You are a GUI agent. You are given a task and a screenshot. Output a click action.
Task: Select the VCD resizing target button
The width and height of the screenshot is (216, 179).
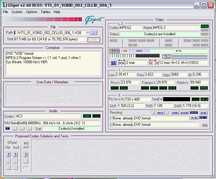pyautogui.click(x=175, y=113)
